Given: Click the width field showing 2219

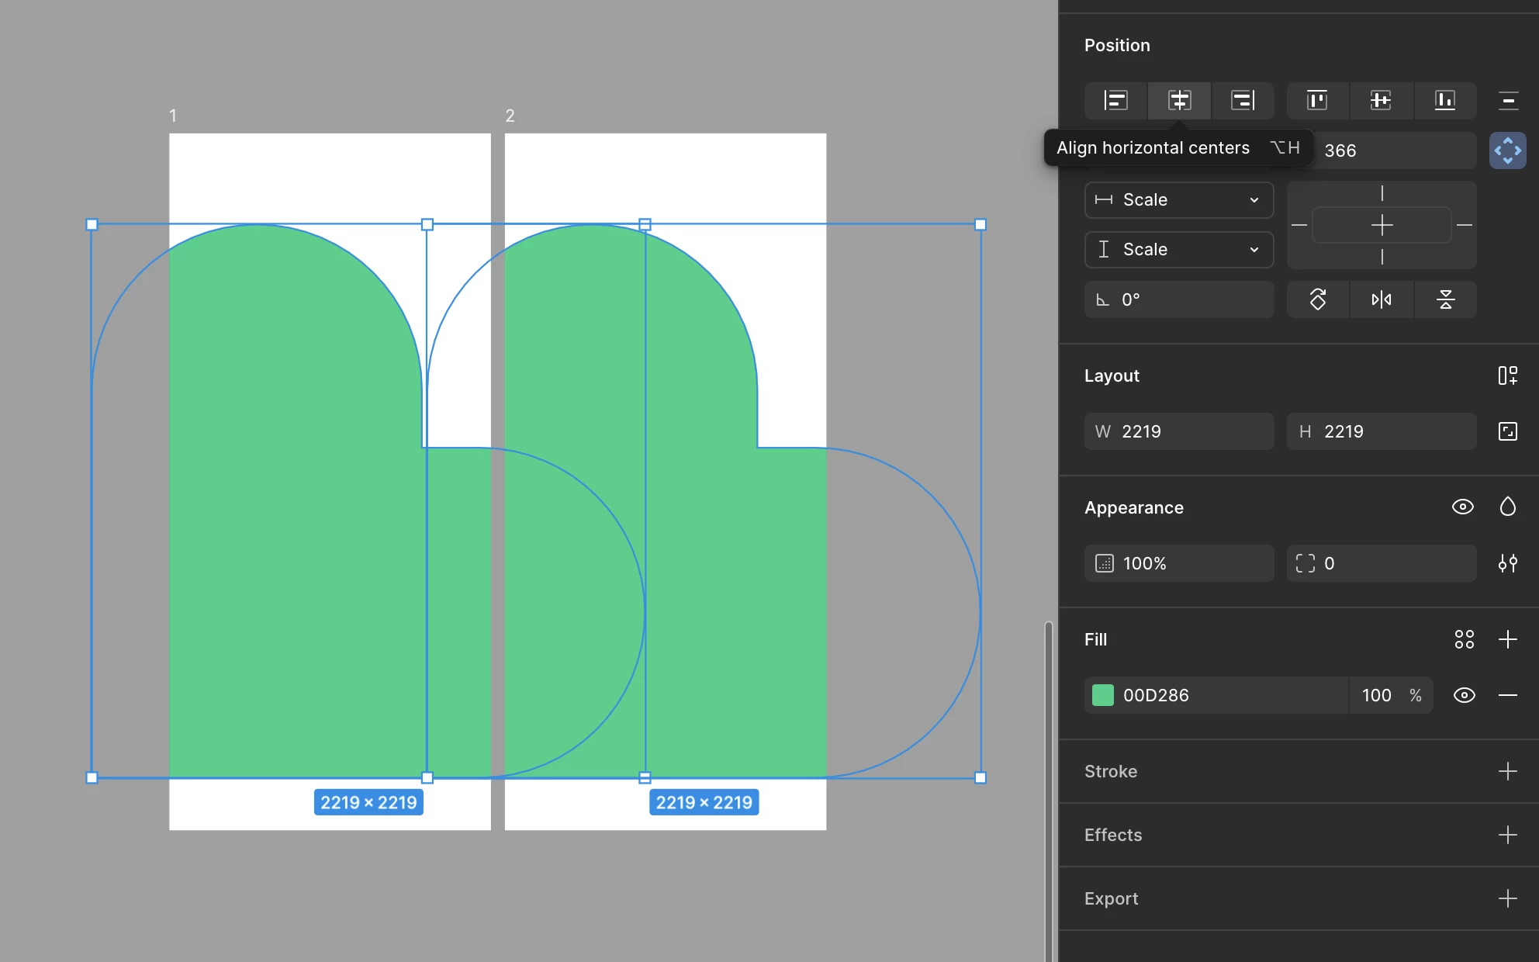Looking at the screenshot, I should tap(1179, 431).
